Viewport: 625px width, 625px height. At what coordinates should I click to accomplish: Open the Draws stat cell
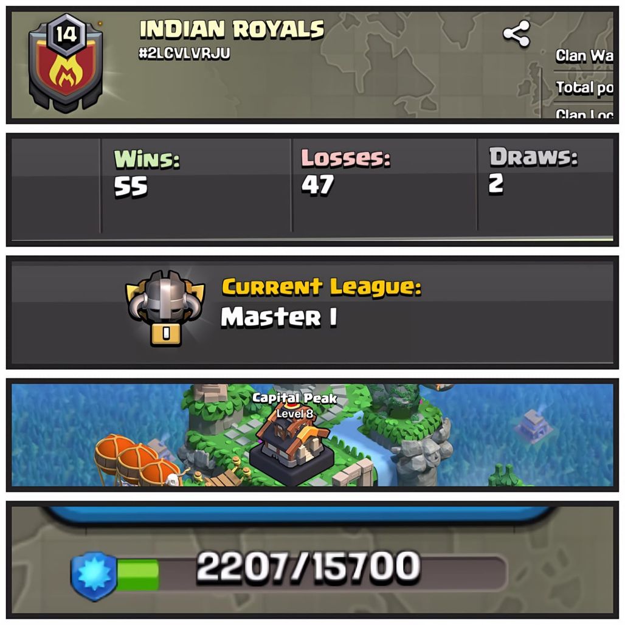pyautogui.click(x=545, y=185)
